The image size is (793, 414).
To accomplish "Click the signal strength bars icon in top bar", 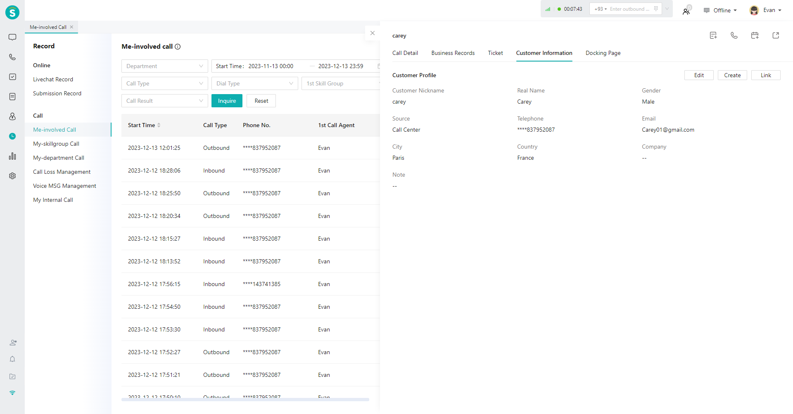I will pos(548,9).
